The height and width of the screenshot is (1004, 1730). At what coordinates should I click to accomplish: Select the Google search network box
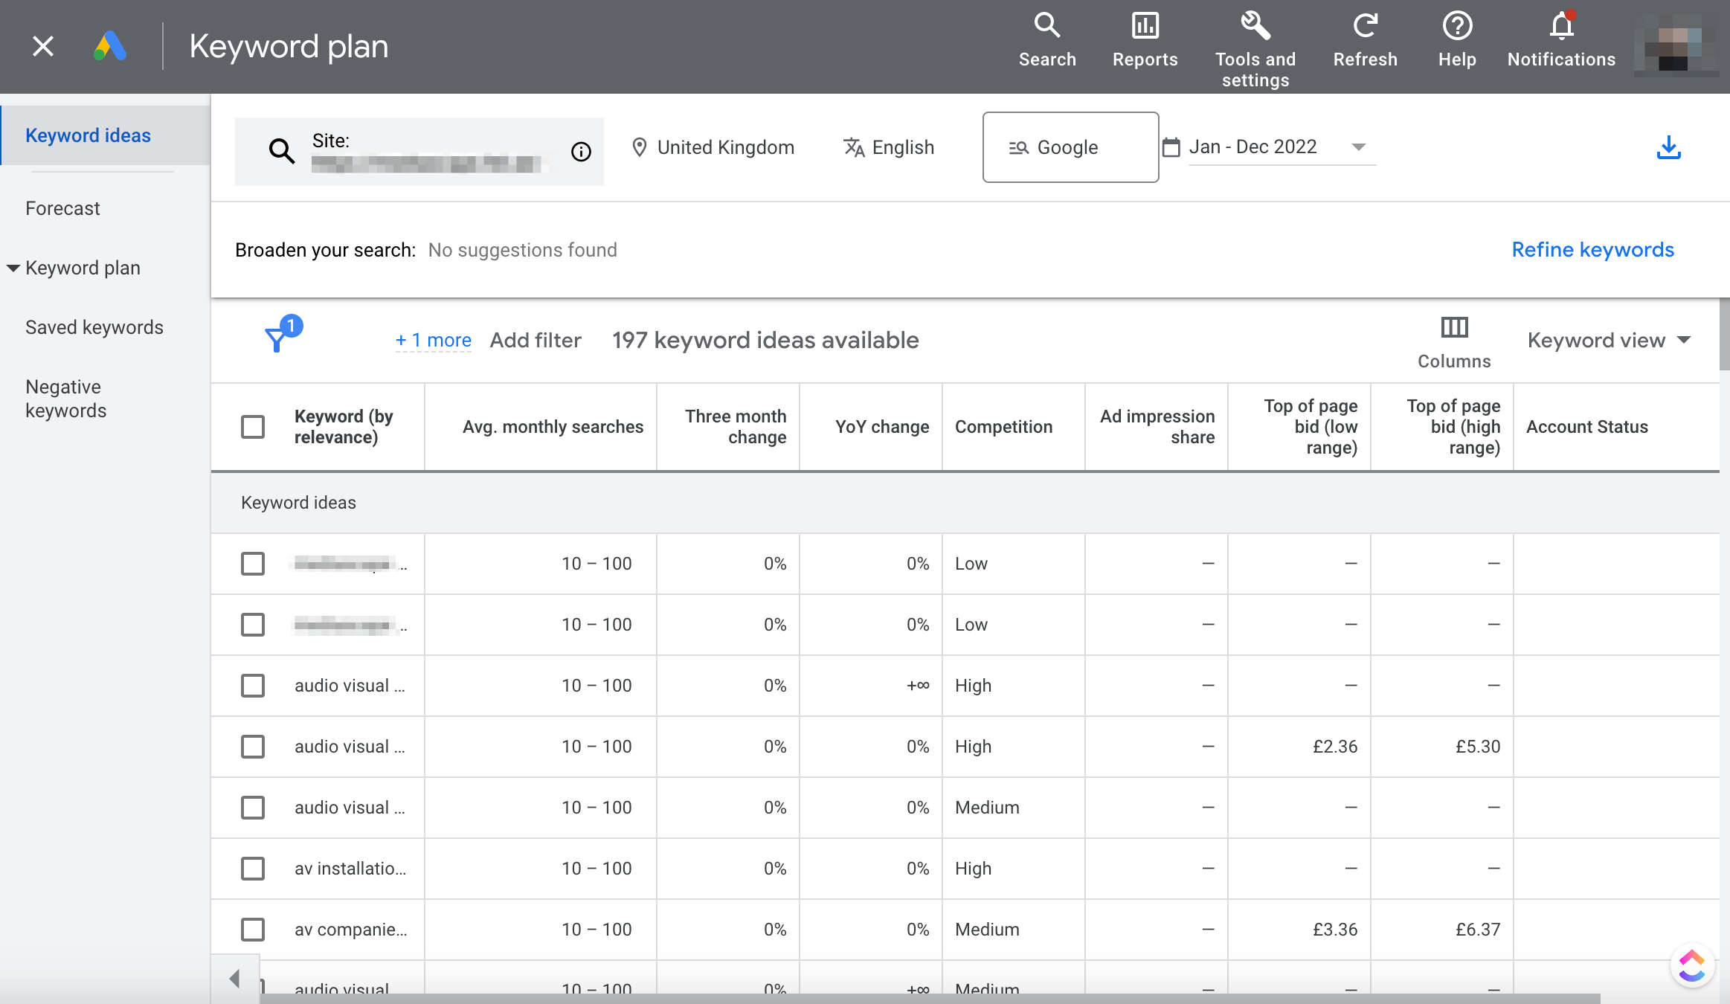[1070, 147]
